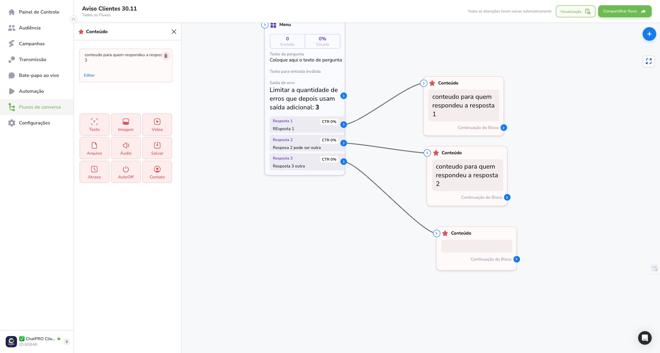Click fit-to-screen icon on canvas
Screen dimensions: 660x353
coord(649,61)
